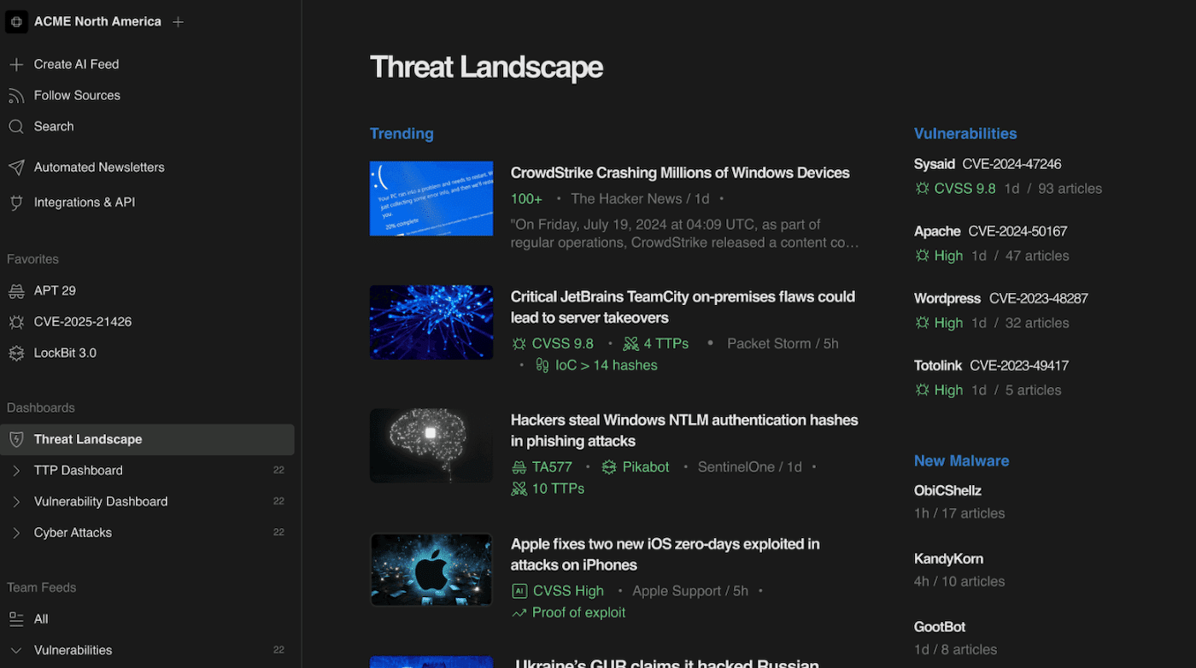The width and height of the screenshot is (1196, 668).
Task: Click the plus icon beside ACME North America
Action: pyautogui.click(x=178, y=22)
